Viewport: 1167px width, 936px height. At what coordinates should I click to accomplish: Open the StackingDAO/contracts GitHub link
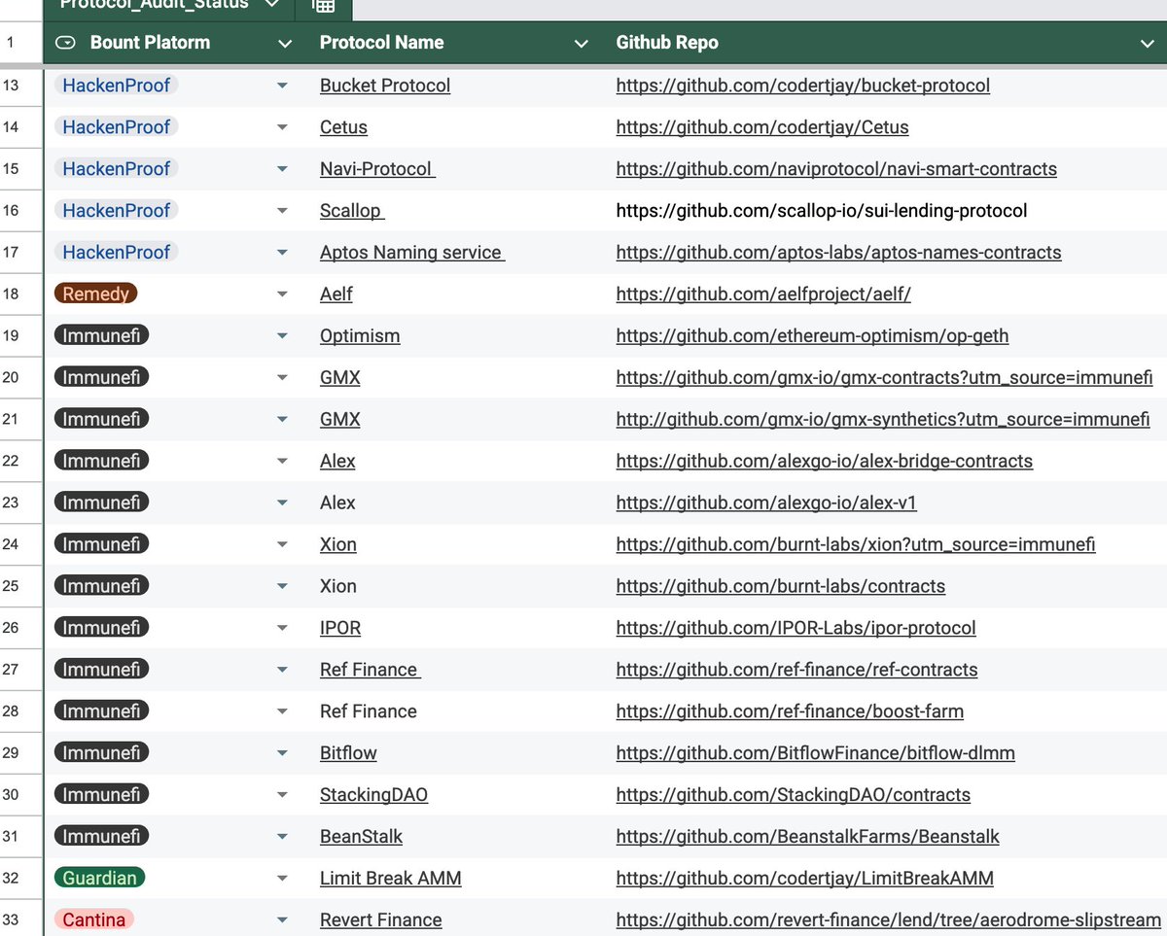(794, 796)
